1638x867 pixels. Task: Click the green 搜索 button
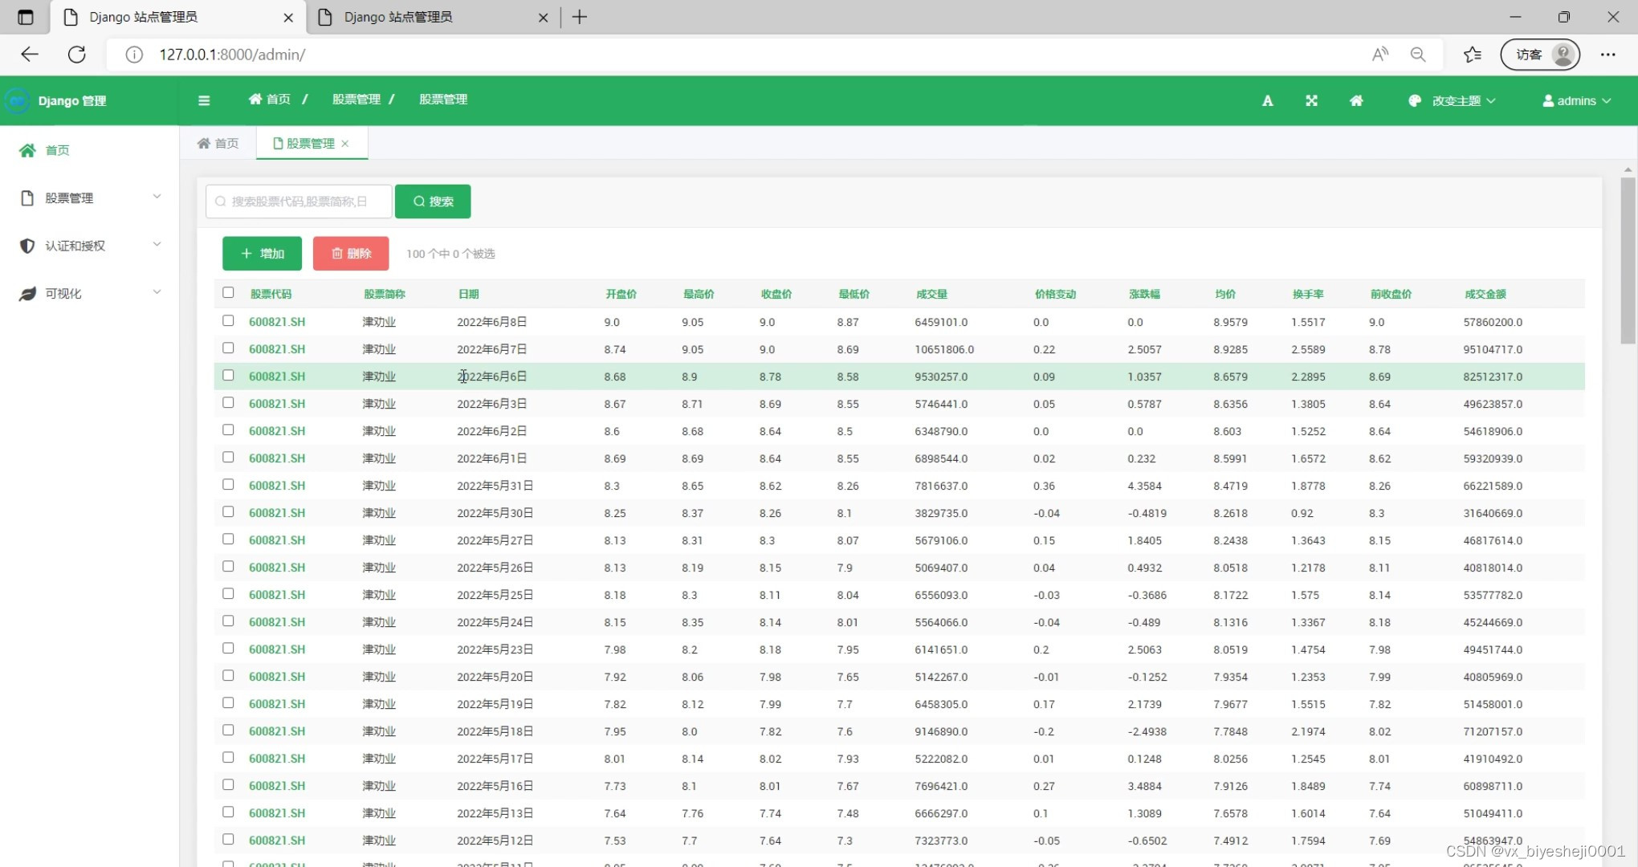coord(433,201)
